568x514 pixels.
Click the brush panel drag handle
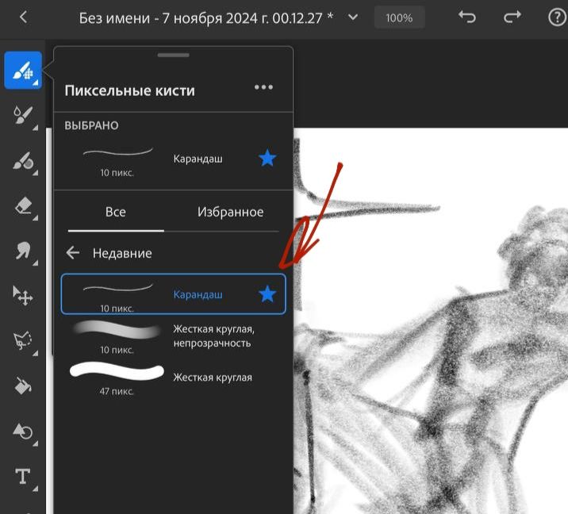174,55
